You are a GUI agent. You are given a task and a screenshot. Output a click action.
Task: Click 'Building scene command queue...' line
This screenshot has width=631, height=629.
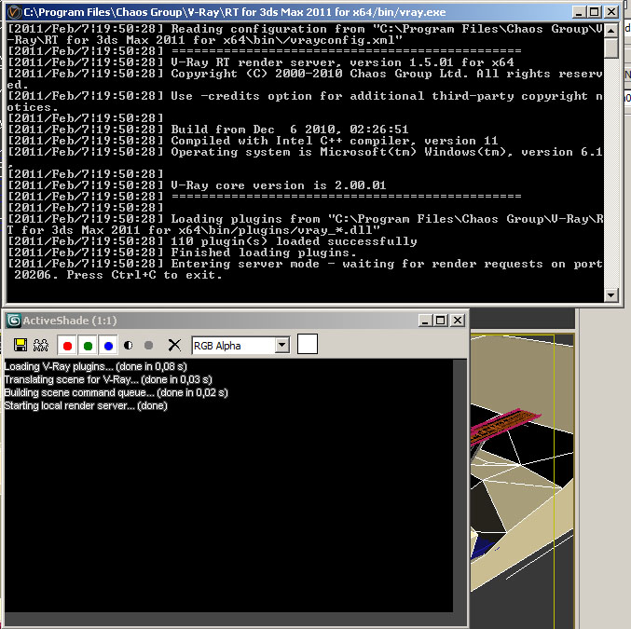(x=116, y=392)
